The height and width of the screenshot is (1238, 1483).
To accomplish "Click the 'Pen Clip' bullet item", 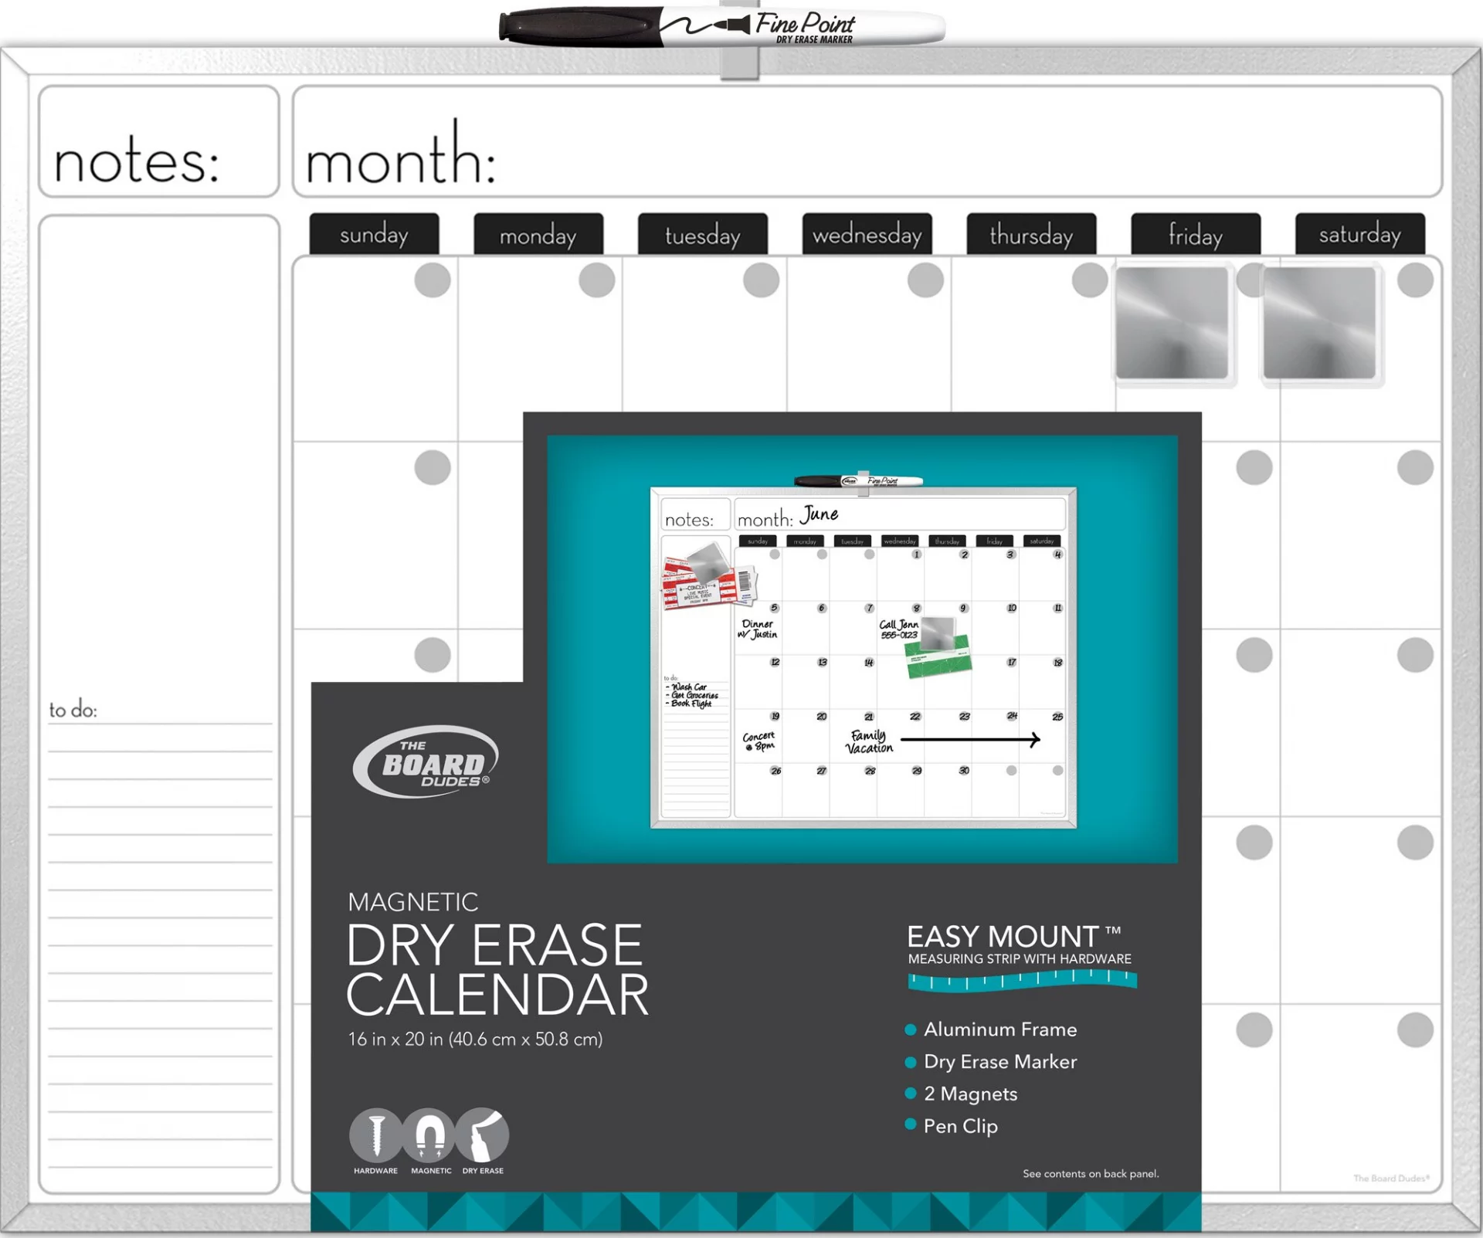I will click(952, 1127).
